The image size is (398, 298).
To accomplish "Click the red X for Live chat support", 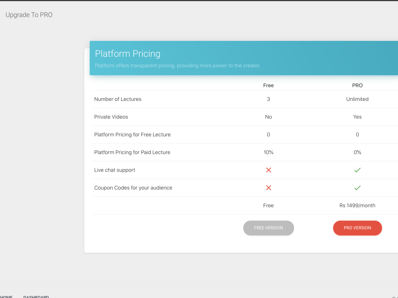I will [269, 170].
